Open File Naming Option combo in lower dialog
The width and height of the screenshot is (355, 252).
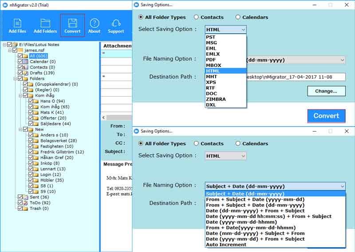(275, 186)
